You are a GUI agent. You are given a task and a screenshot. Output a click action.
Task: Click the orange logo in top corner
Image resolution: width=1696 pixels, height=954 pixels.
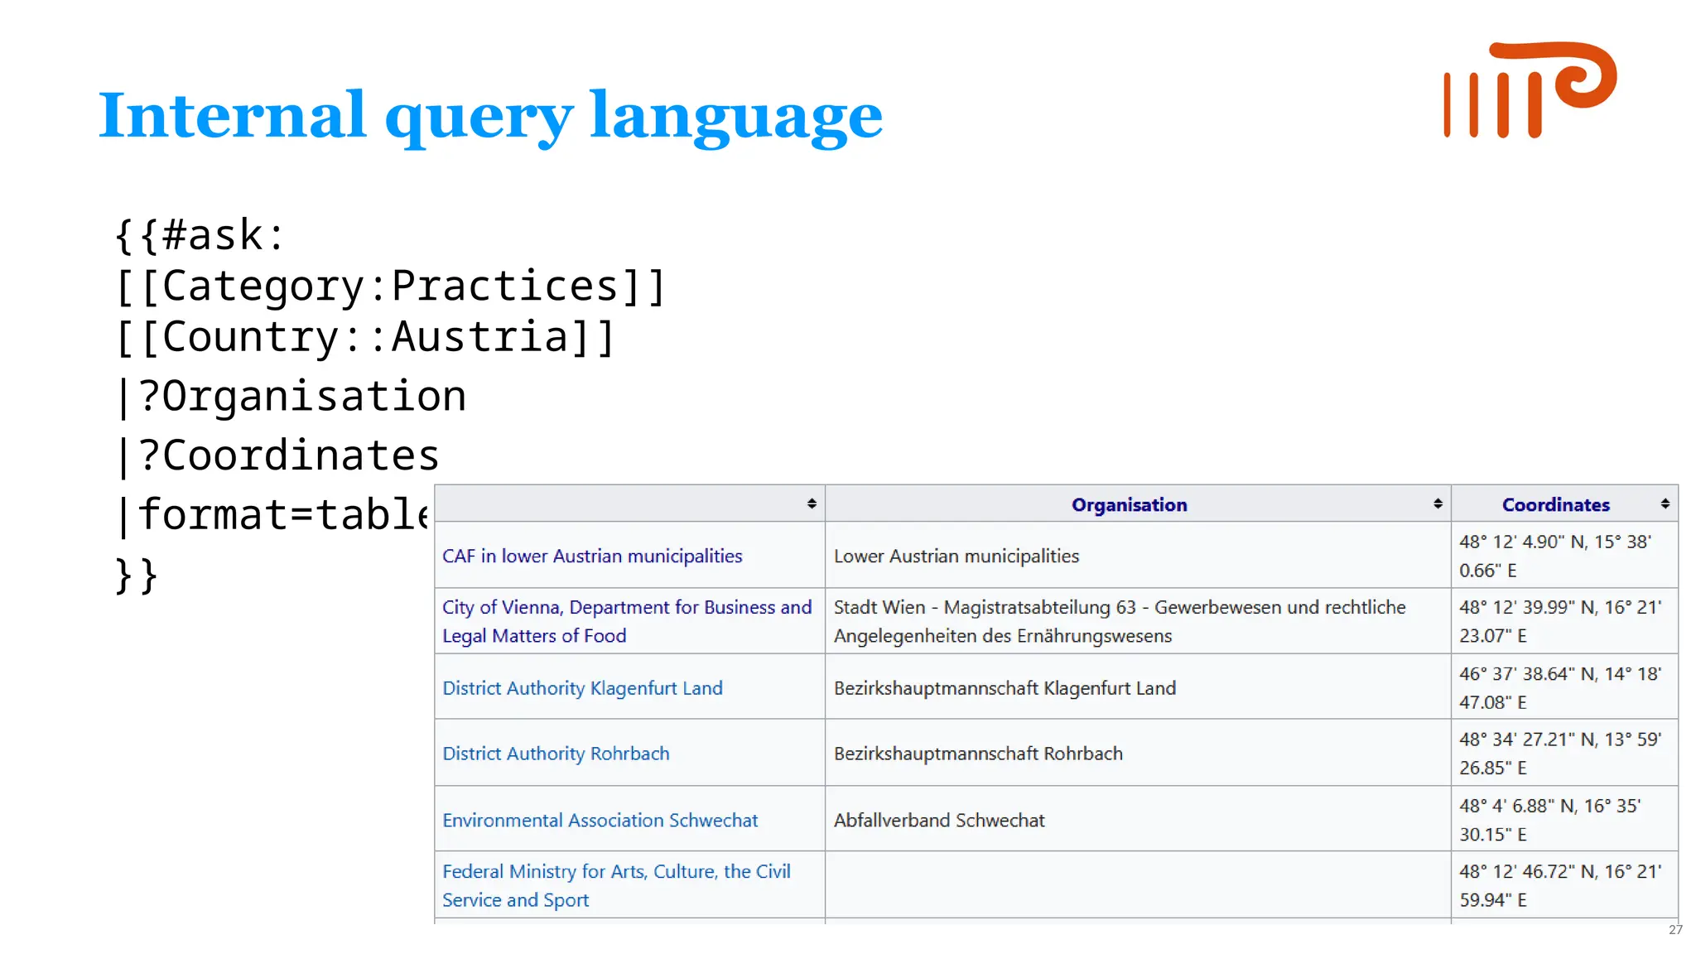click(x=1530, y=89)
